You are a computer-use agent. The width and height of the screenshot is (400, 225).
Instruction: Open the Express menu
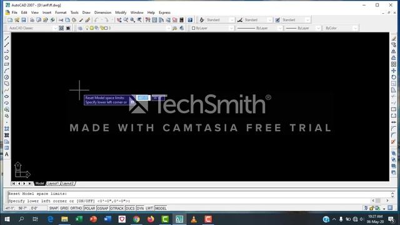pos(164,12)
